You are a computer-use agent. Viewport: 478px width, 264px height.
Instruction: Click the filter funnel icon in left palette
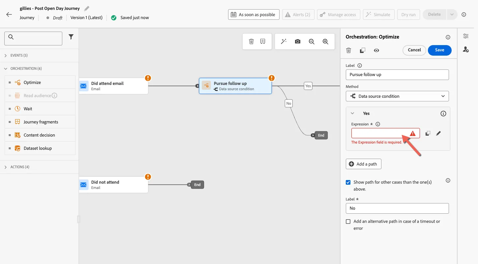71,37
